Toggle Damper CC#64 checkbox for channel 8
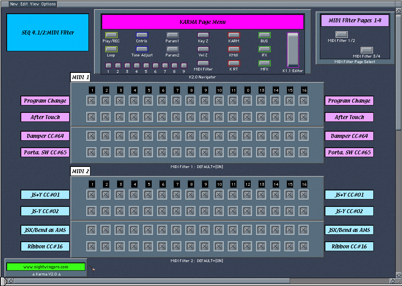Viewport: 402px width, 286px height. tap(191, 136)
